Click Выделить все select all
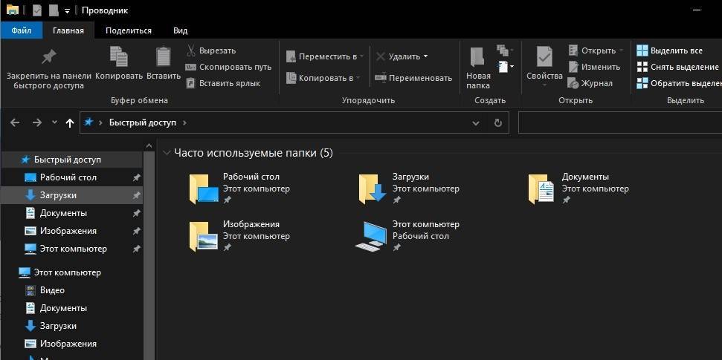This screenshot has height=360, width=722. 669,50
